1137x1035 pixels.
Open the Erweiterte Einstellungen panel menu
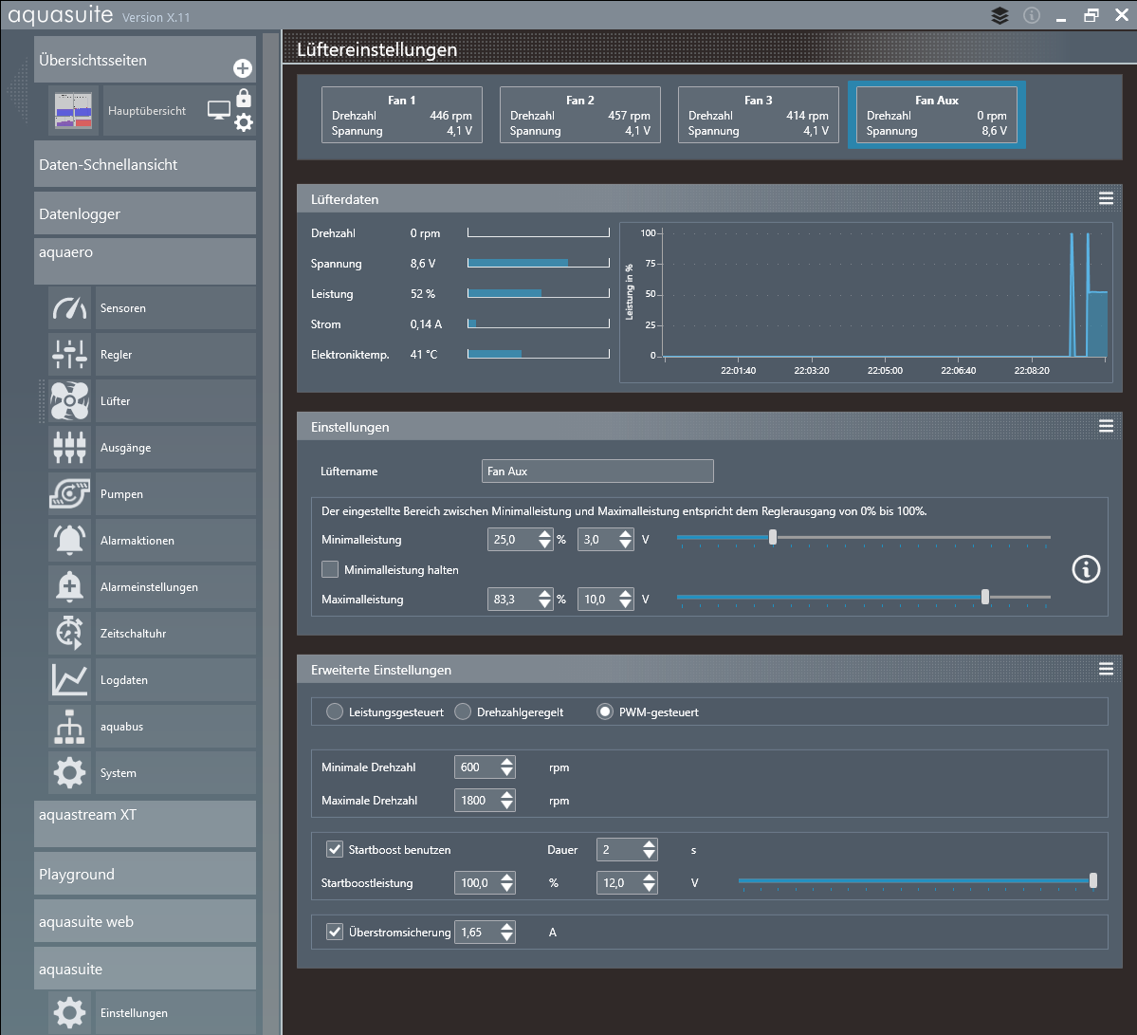point(1106,669)
